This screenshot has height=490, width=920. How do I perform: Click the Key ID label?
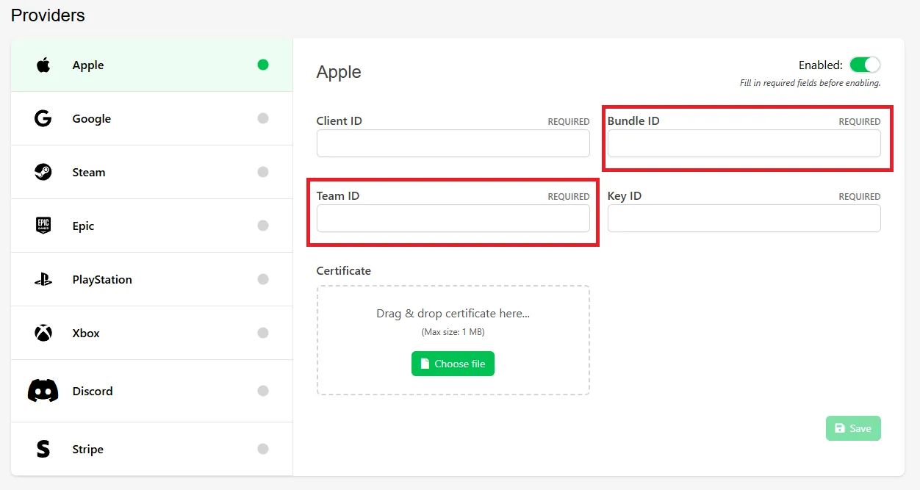point(625,195)
